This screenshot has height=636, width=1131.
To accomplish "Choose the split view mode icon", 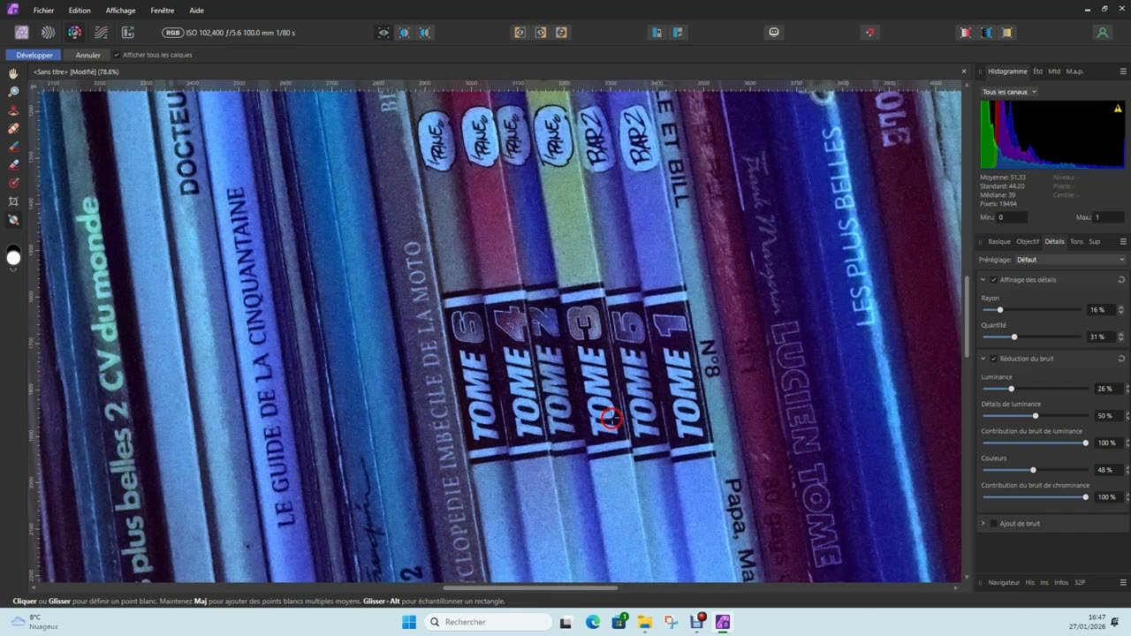I will pyautogui.click(x=404, y=33).
